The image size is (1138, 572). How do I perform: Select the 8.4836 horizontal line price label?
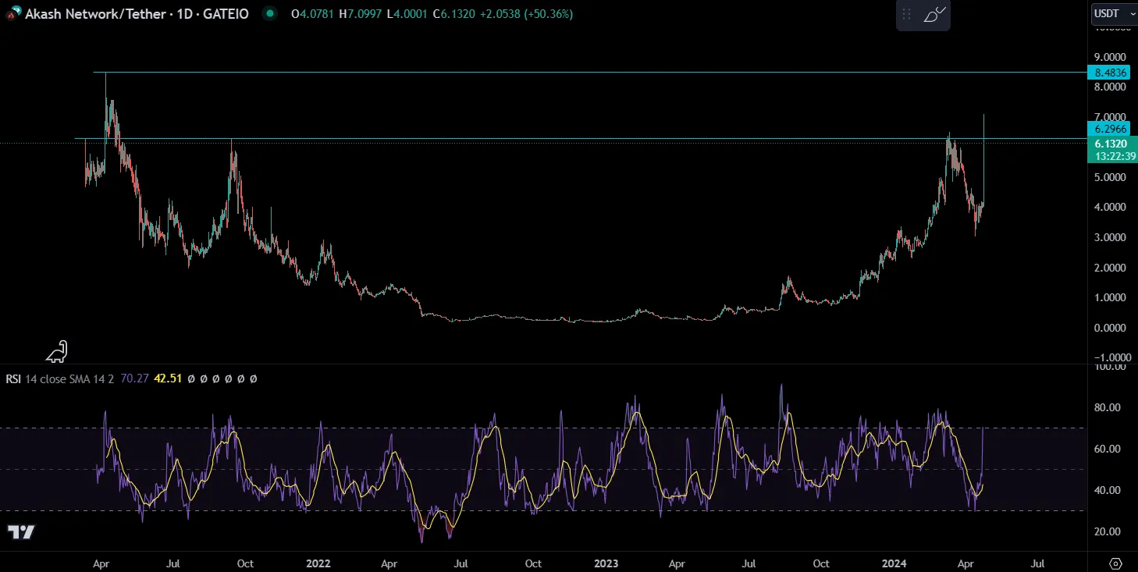1111,73
